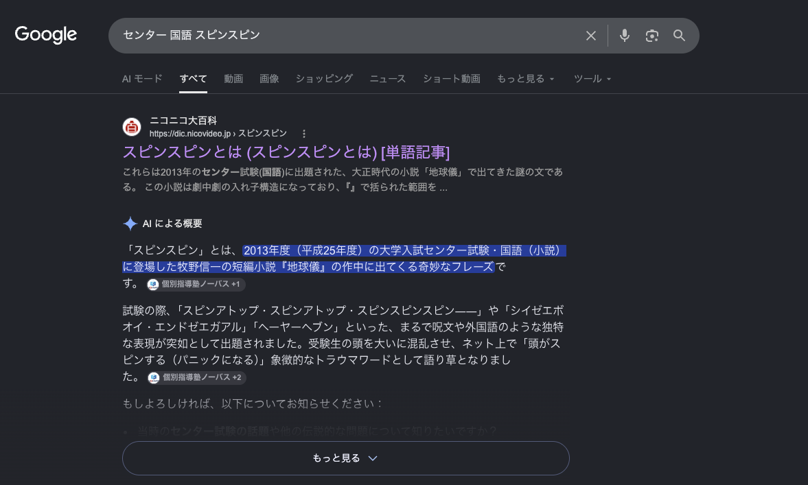Open the ショート動画 tab
The height and width of the screenshot is (485, 808).
[x=452, y=79]
